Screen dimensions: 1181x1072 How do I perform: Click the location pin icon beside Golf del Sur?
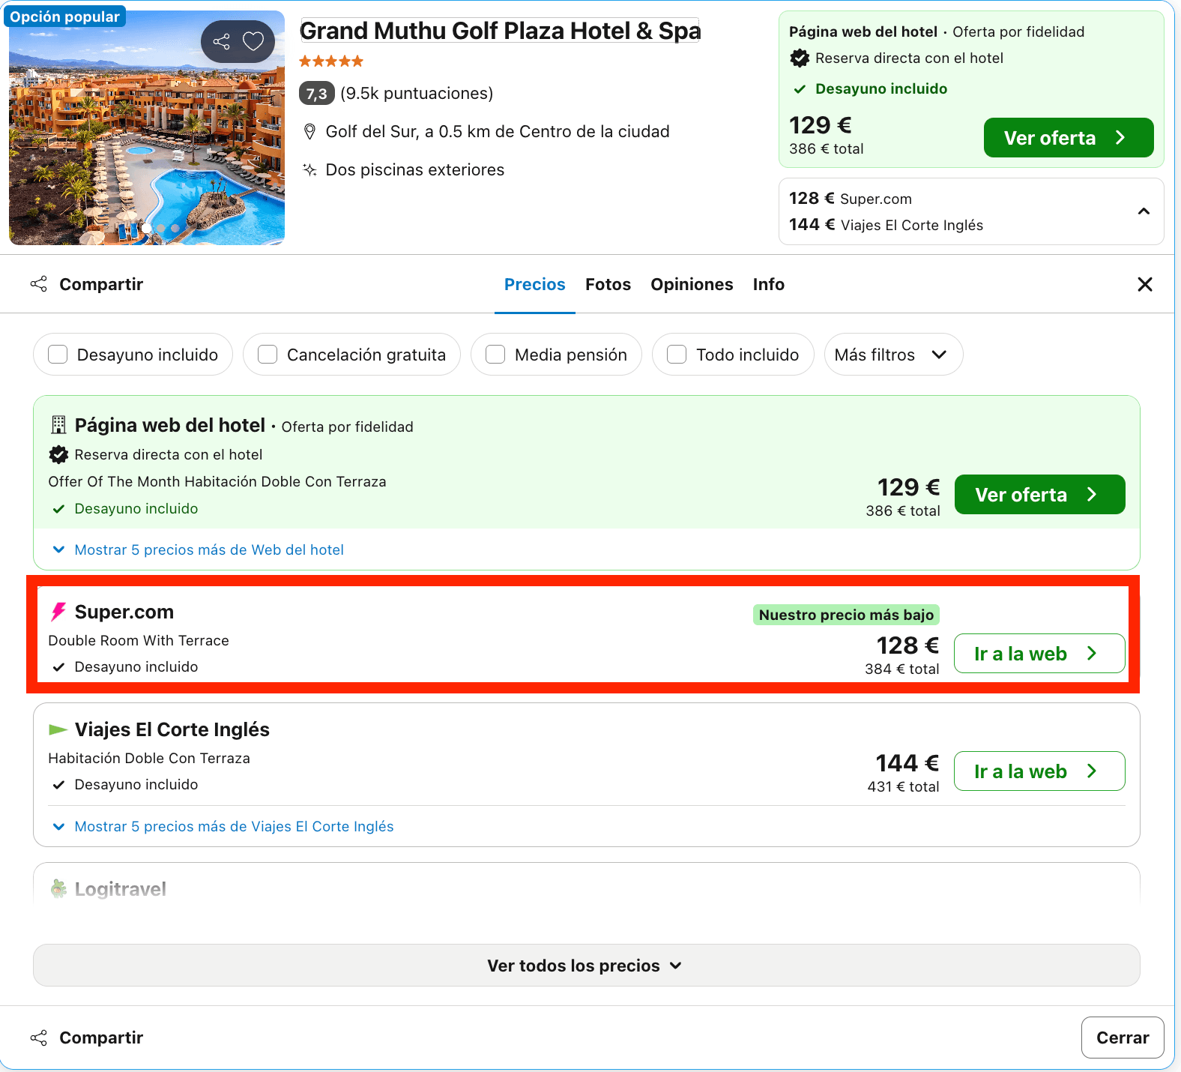(x=309, y=132)
